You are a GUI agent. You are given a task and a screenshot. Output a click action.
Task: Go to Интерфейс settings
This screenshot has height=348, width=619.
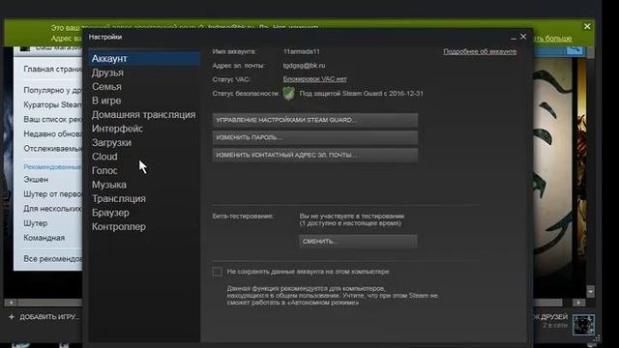click(x=117, y=129)
